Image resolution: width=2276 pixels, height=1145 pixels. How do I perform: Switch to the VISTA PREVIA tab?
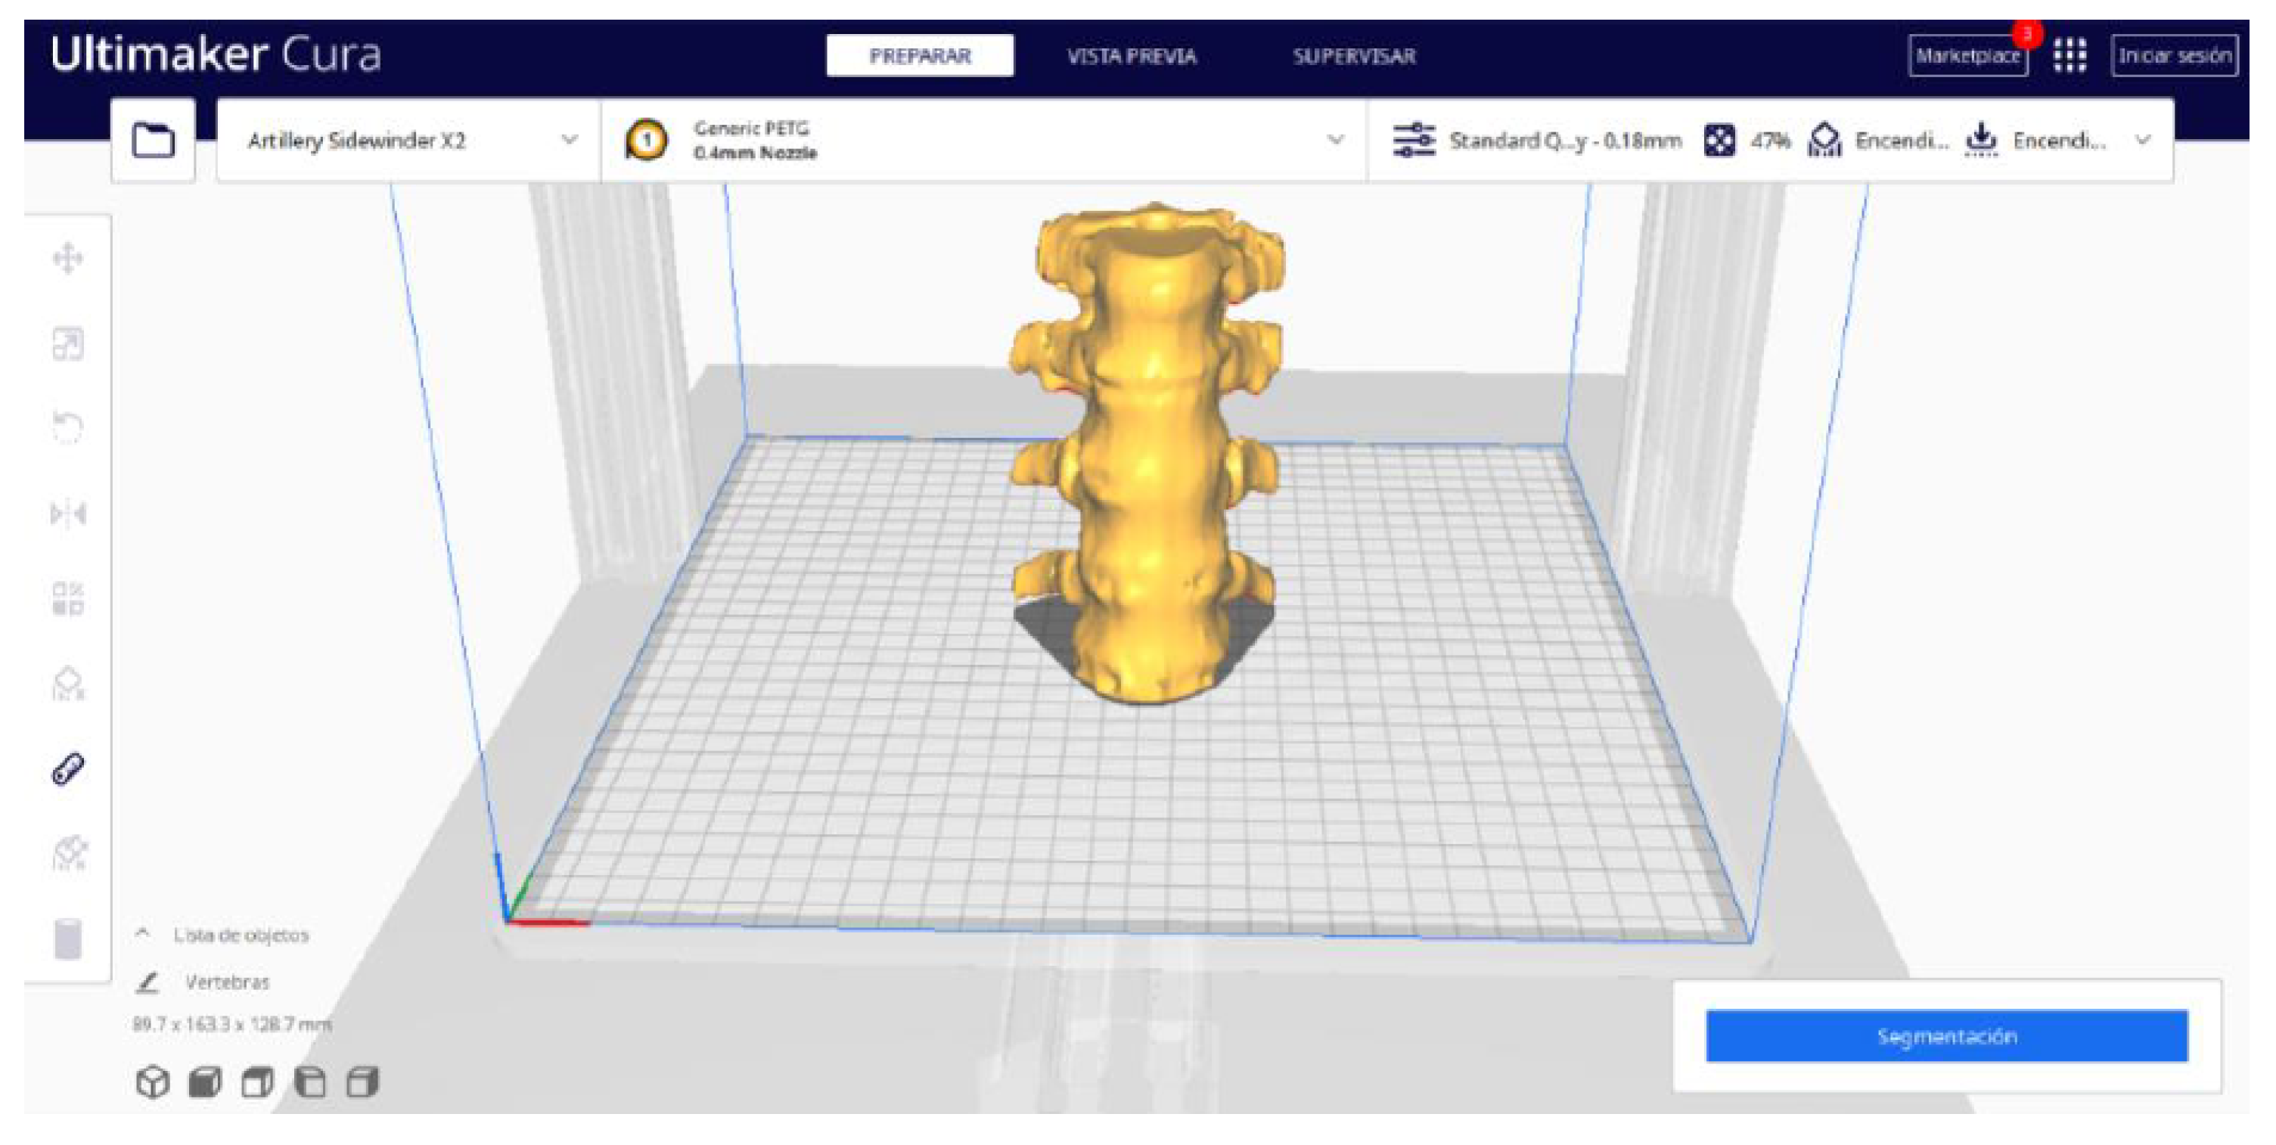tap(1131, 57)
